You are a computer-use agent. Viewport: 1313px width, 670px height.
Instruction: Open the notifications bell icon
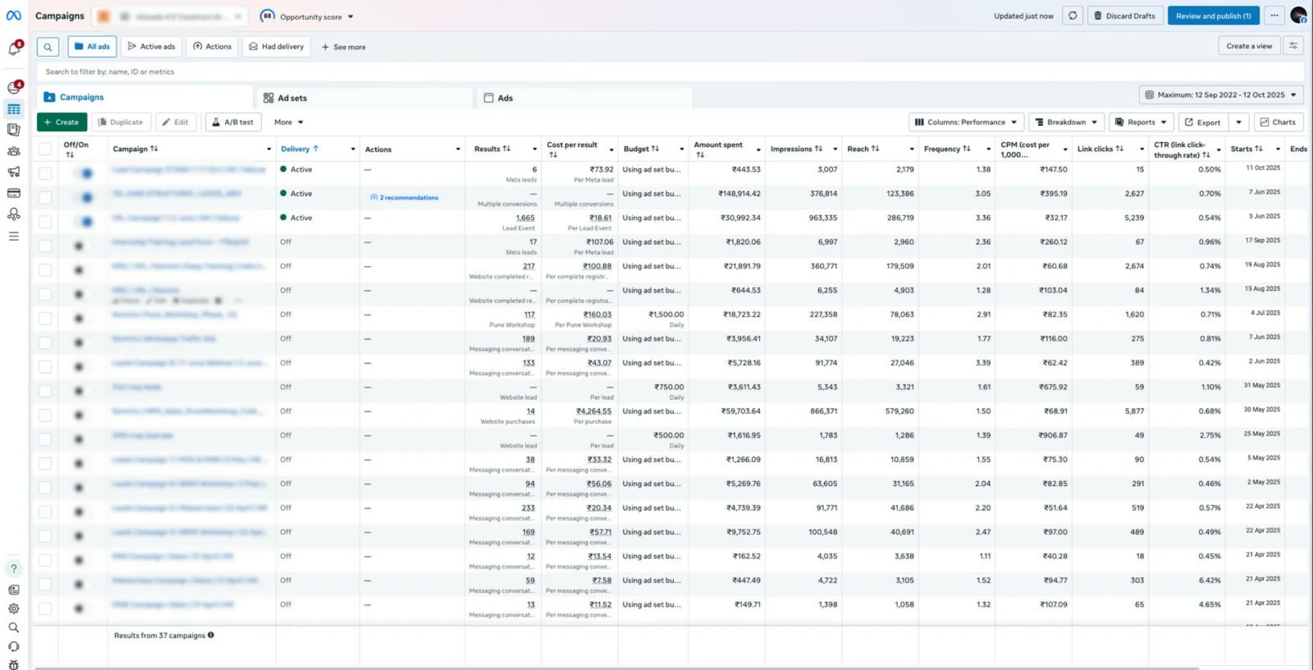pyautogui.click(x=14, y=48)
